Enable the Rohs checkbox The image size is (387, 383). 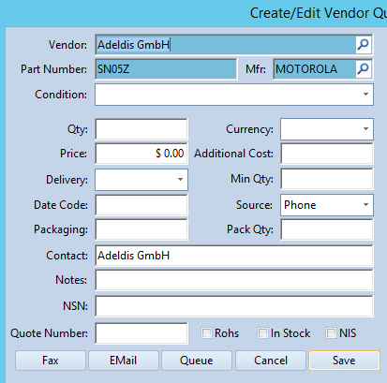point(206,333)
